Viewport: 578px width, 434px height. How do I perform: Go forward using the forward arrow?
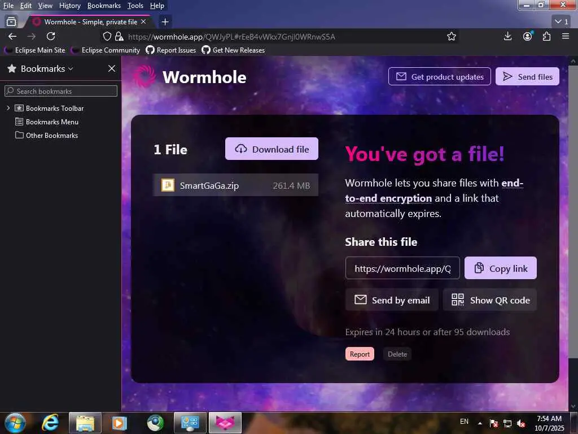tap(32, 37)
